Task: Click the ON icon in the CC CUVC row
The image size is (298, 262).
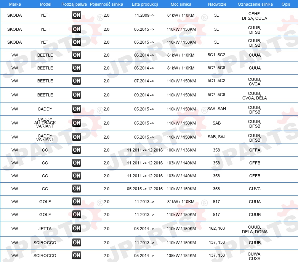Action: [x=77, y=189]
